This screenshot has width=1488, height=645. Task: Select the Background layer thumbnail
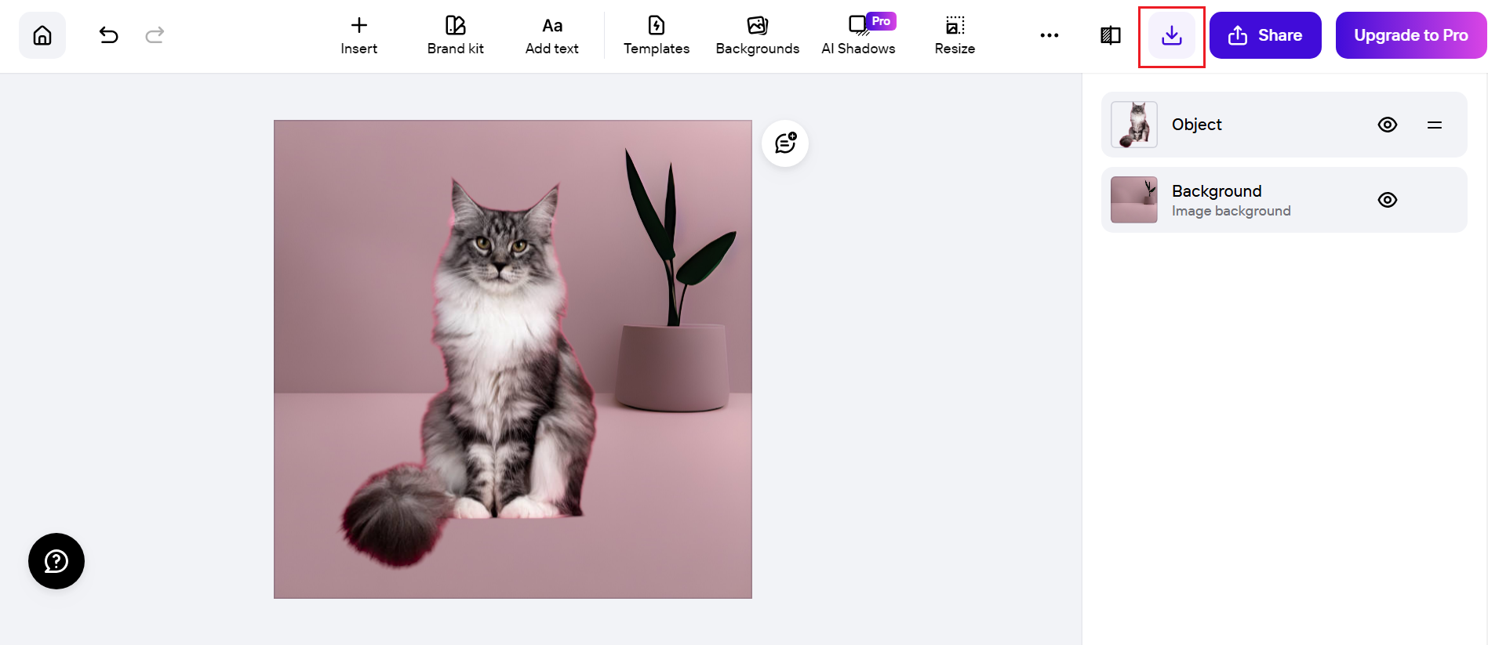tap(1134, 200)
